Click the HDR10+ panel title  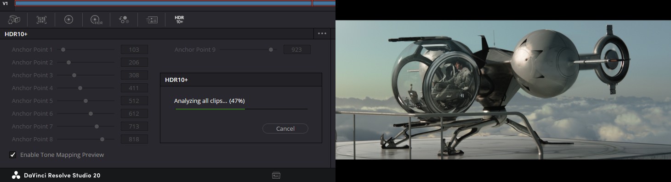pyautogui.click(x=16, y=33)
